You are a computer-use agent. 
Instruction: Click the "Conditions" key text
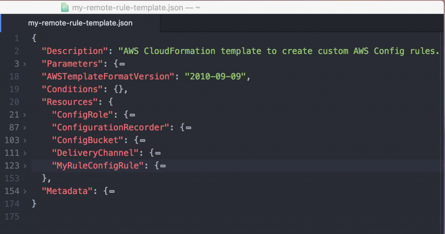[x=72, y=89]
